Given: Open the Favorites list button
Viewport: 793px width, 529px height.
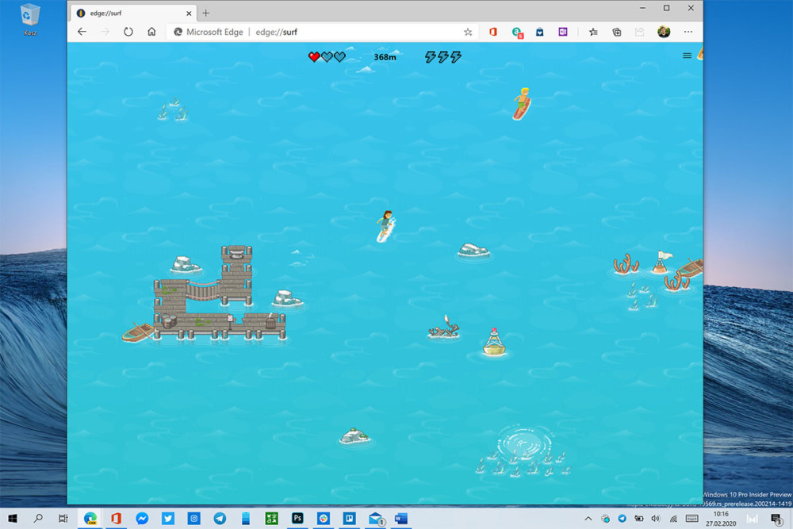Looking at the screenshot, I should click(x=593, y=32).
